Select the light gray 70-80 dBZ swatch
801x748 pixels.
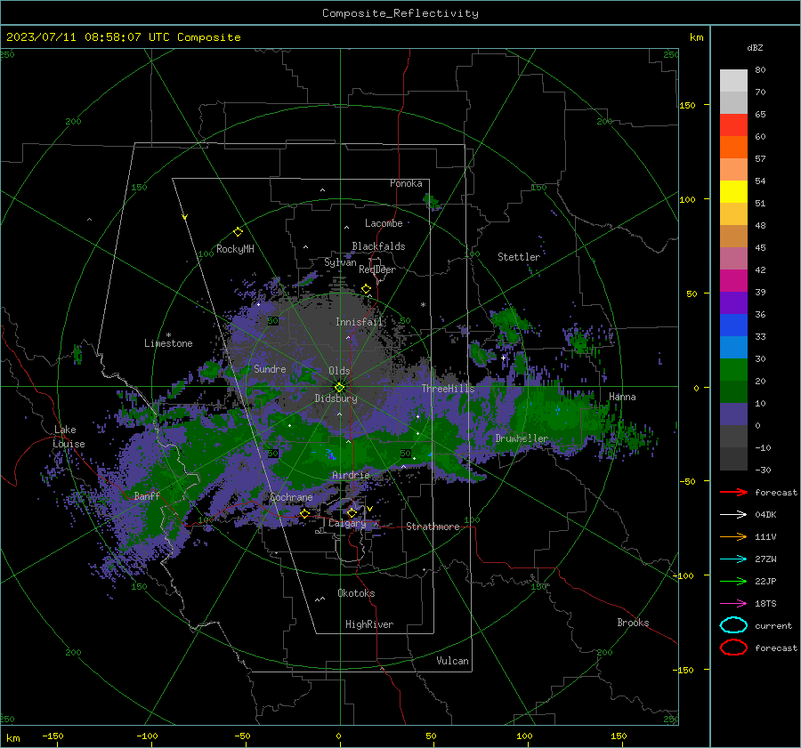[x=733, y=81]
